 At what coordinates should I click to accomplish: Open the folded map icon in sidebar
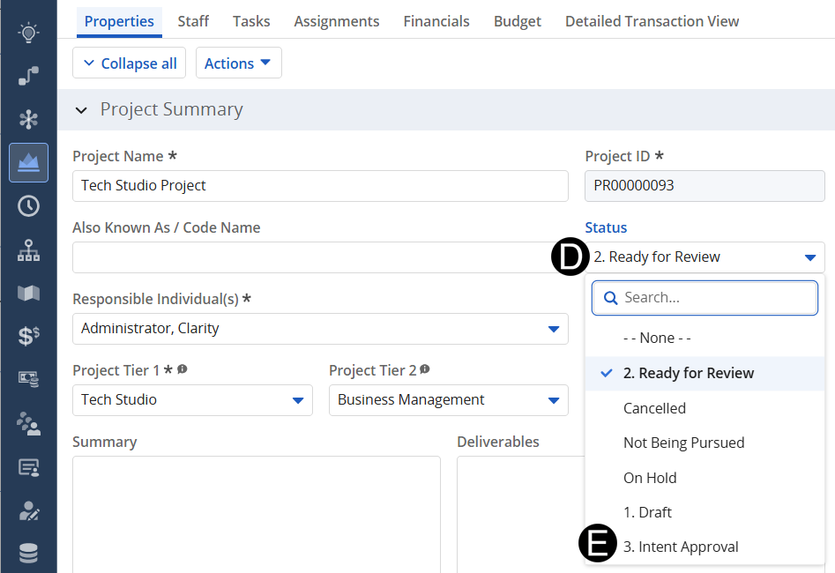point(28,293)
